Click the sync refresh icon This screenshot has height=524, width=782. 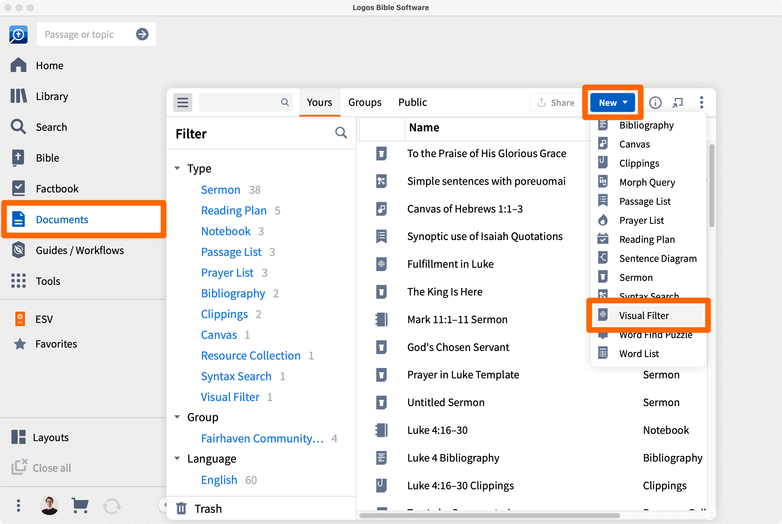pyautogui.click(x=111, y=506)
